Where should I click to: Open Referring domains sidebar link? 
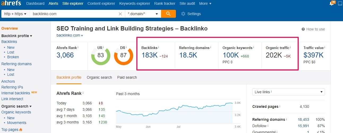(16, 64)
